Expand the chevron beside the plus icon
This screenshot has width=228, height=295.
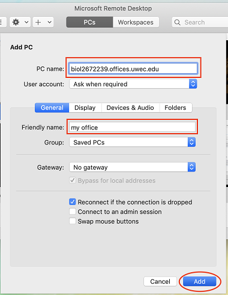pos(49,22)
